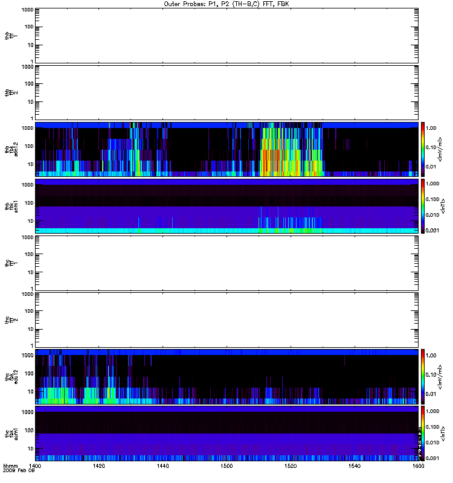
Task: Select the 'thb fff 1' panel axis label
Action: pos(11,36)
